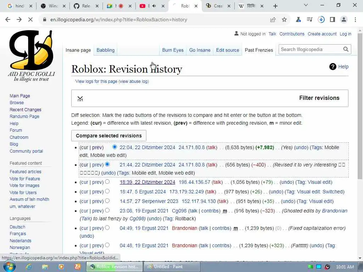Open Chrome three-dot menu

coord(355,20)
